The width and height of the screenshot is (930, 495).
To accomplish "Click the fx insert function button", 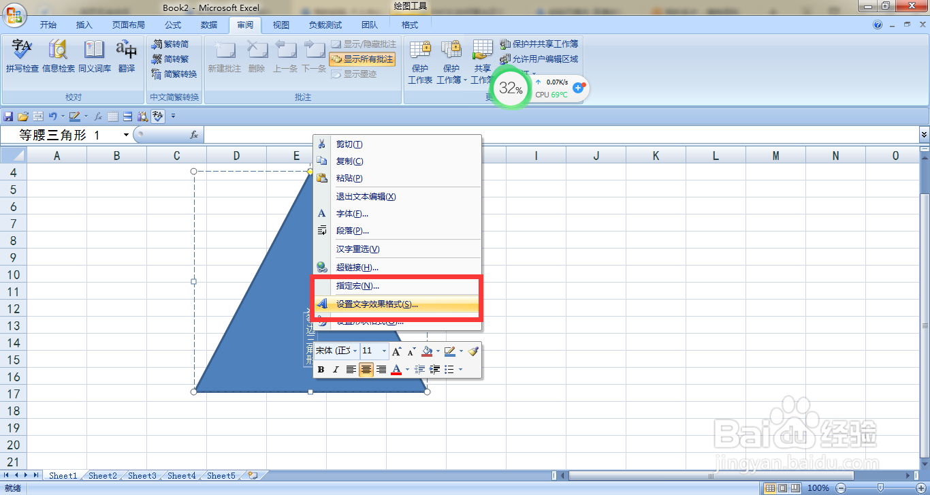I will tap(194, 135).
